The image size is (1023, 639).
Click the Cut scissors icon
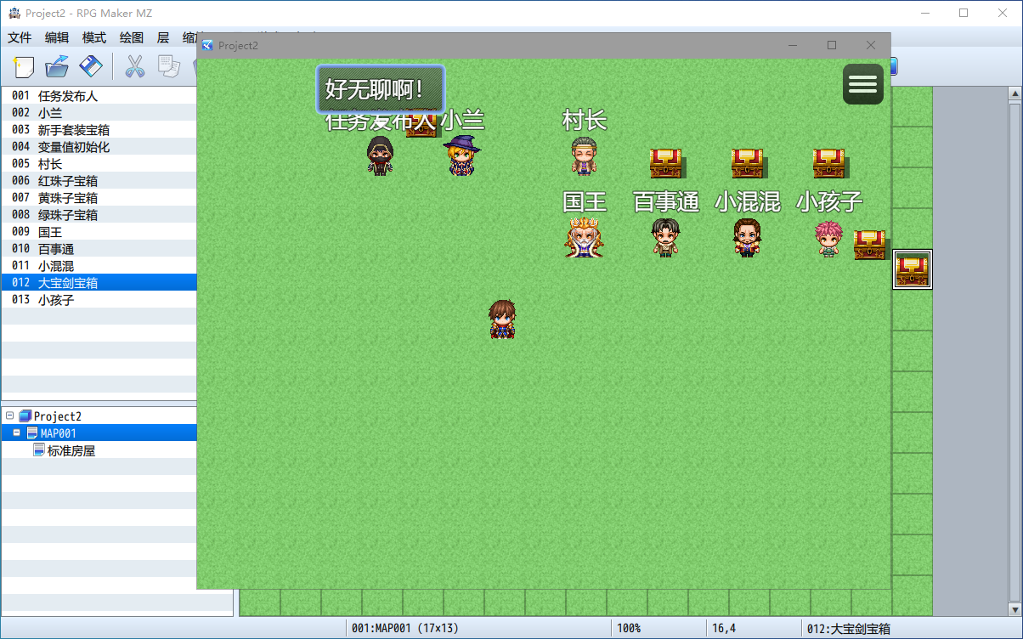click(134, 66)
